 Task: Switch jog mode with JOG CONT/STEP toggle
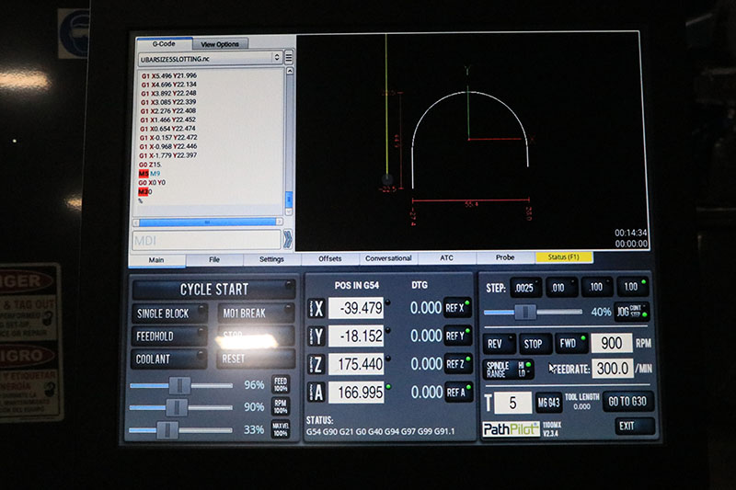pyautogui.click(x=632, y=313)
